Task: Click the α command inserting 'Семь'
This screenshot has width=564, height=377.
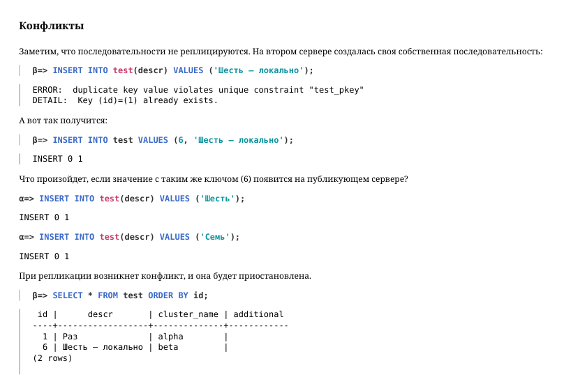Action: (x=129, y=237)
